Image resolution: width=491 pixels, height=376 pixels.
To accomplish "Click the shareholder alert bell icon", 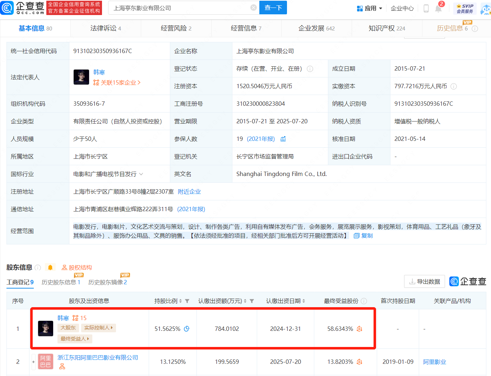I will (x=50, y=268).
